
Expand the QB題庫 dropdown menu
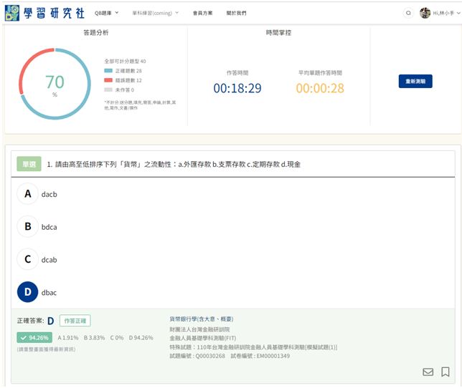pyautogui.click(x=107, y=13)
